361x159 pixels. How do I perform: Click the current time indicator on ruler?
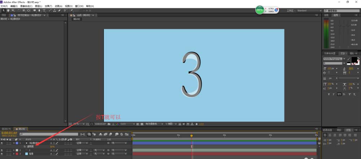[191, 136]
